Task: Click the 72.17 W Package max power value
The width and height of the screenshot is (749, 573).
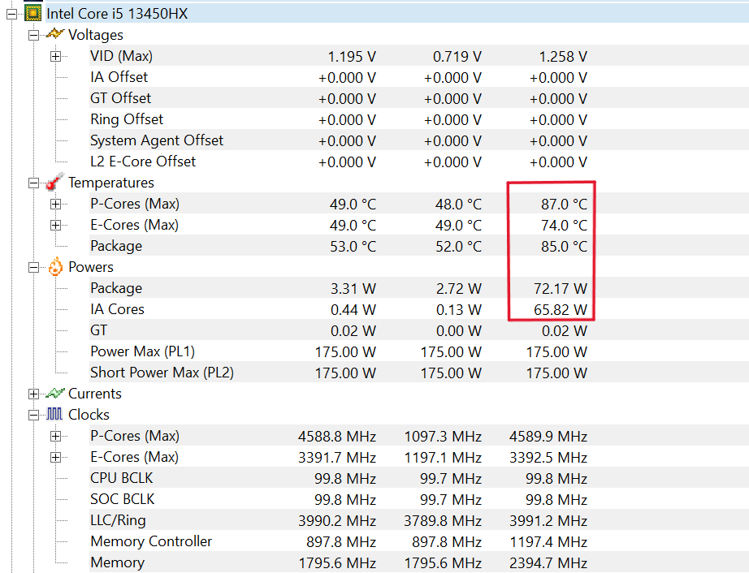Action: [x=561, y=289]
